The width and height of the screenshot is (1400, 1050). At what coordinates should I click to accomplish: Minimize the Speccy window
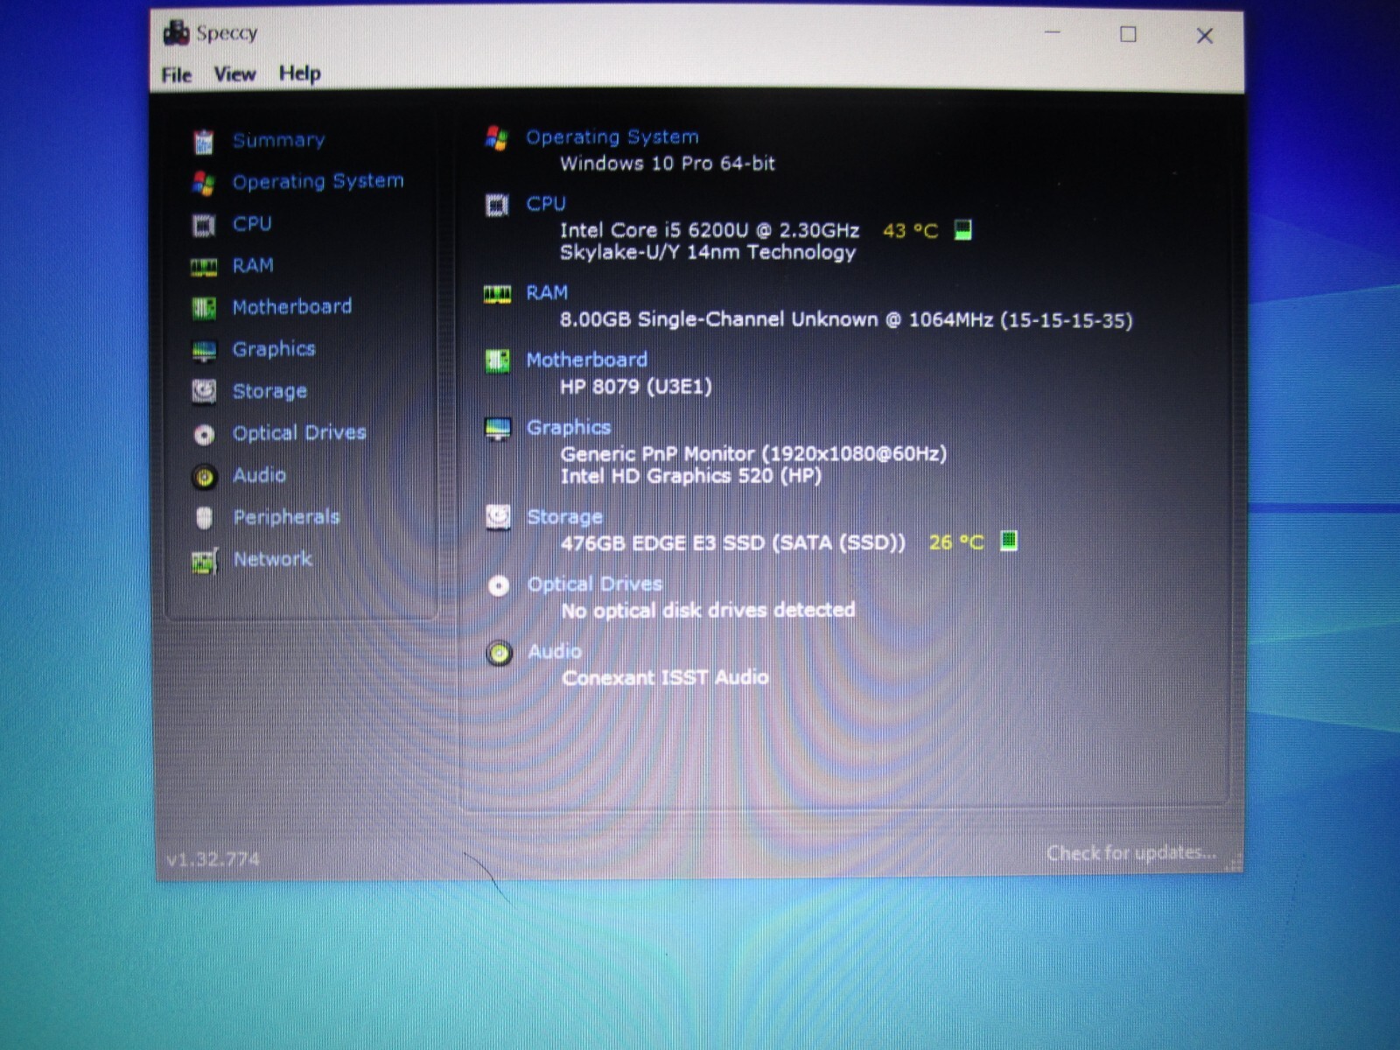click(x=1053, y=33)
